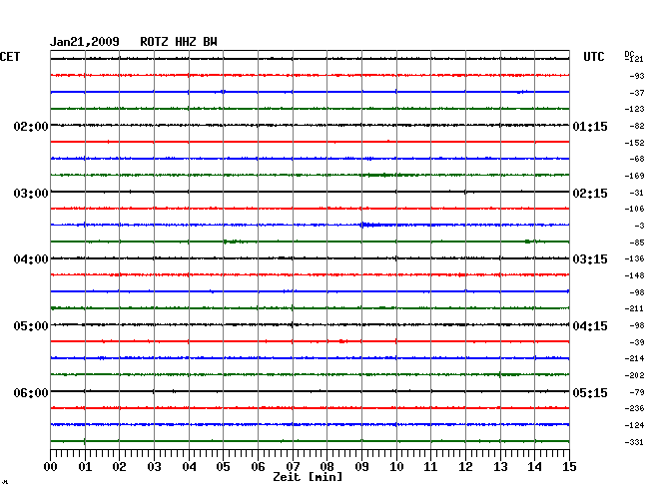
Task: Click the DC offset value -93
Action: [x=637, y=76]
